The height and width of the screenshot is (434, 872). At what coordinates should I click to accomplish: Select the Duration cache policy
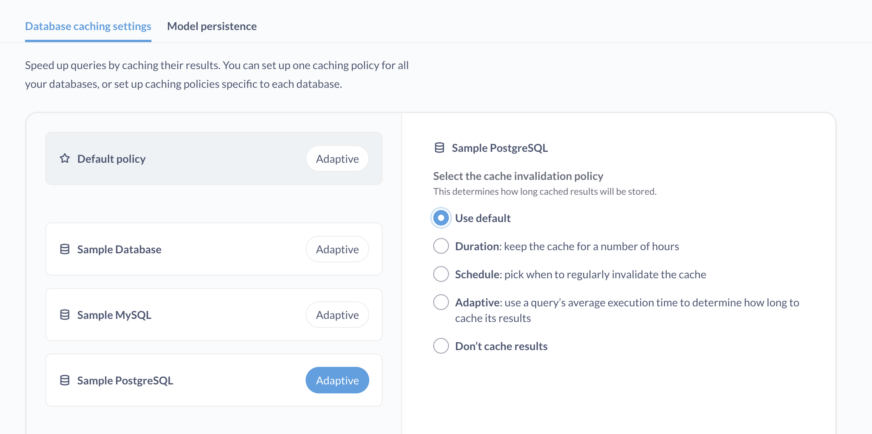[441, 246]
